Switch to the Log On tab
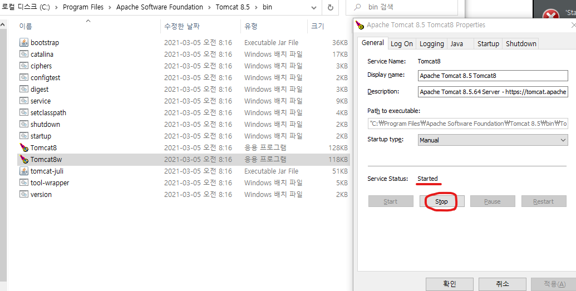 [x=401, y=44]
